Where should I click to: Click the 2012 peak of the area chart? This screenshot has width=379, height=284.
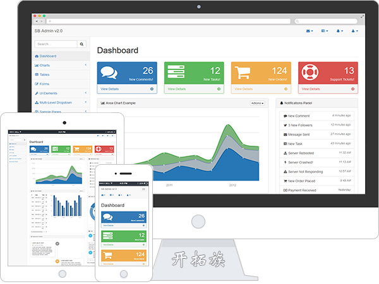(228, 124)
